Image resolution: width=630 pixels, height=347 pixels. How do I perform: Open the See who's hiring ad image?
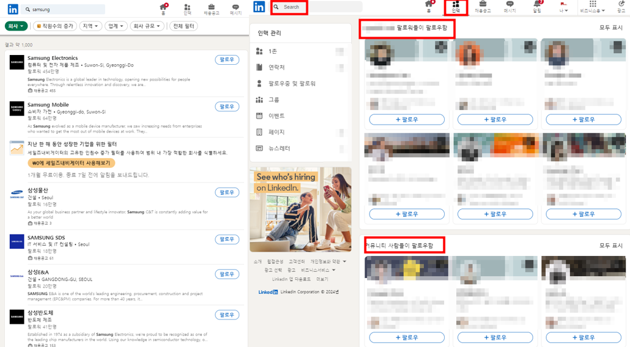[x=300, y=209]
